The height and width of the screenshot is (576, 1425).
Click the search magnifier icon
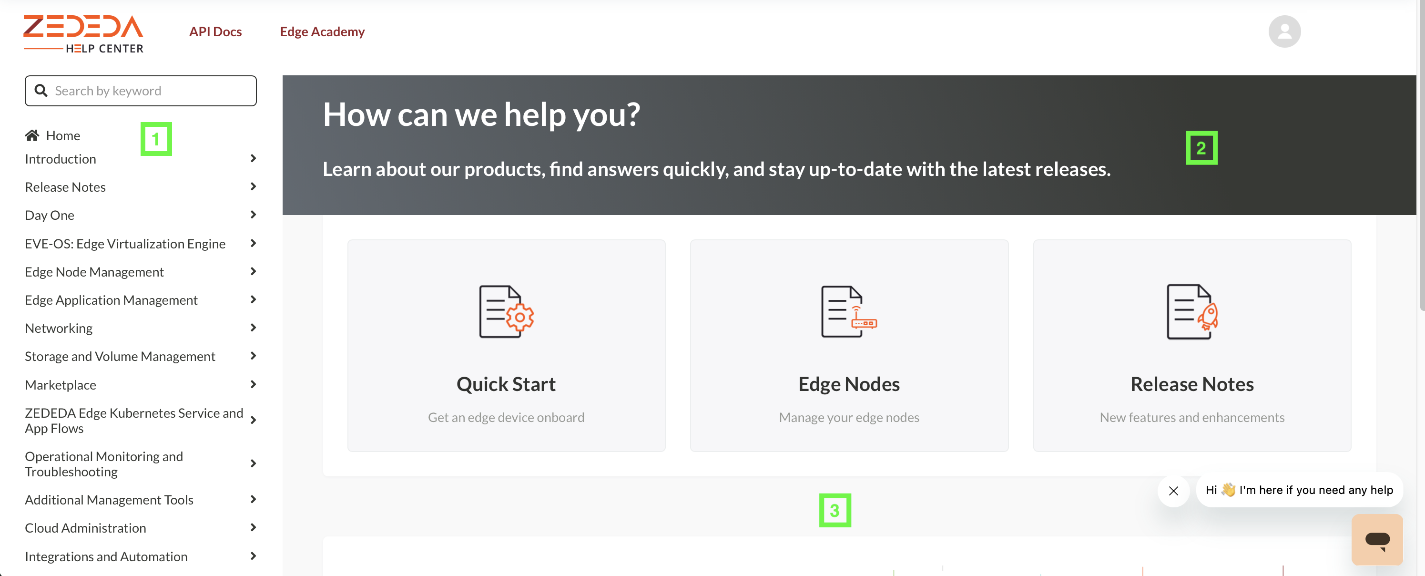point(41,91)
